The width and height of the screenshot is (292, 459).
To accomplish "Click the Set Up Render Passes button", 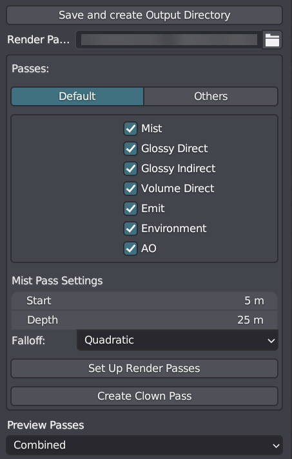I will tap(144, 369).
